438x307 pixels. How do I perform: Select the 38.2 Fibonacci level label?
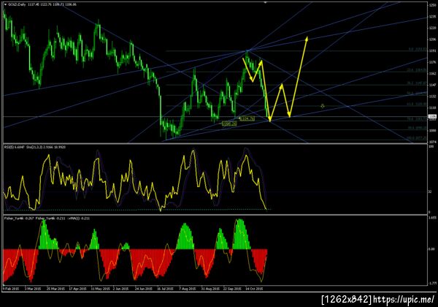pos(417,83)
